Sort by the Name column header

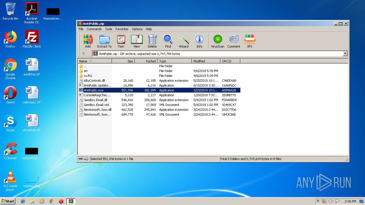(x=95, y=61)
